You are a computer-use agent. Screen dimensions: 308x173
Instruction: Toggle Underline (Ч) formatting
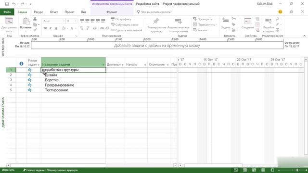[x=56, y=28]
